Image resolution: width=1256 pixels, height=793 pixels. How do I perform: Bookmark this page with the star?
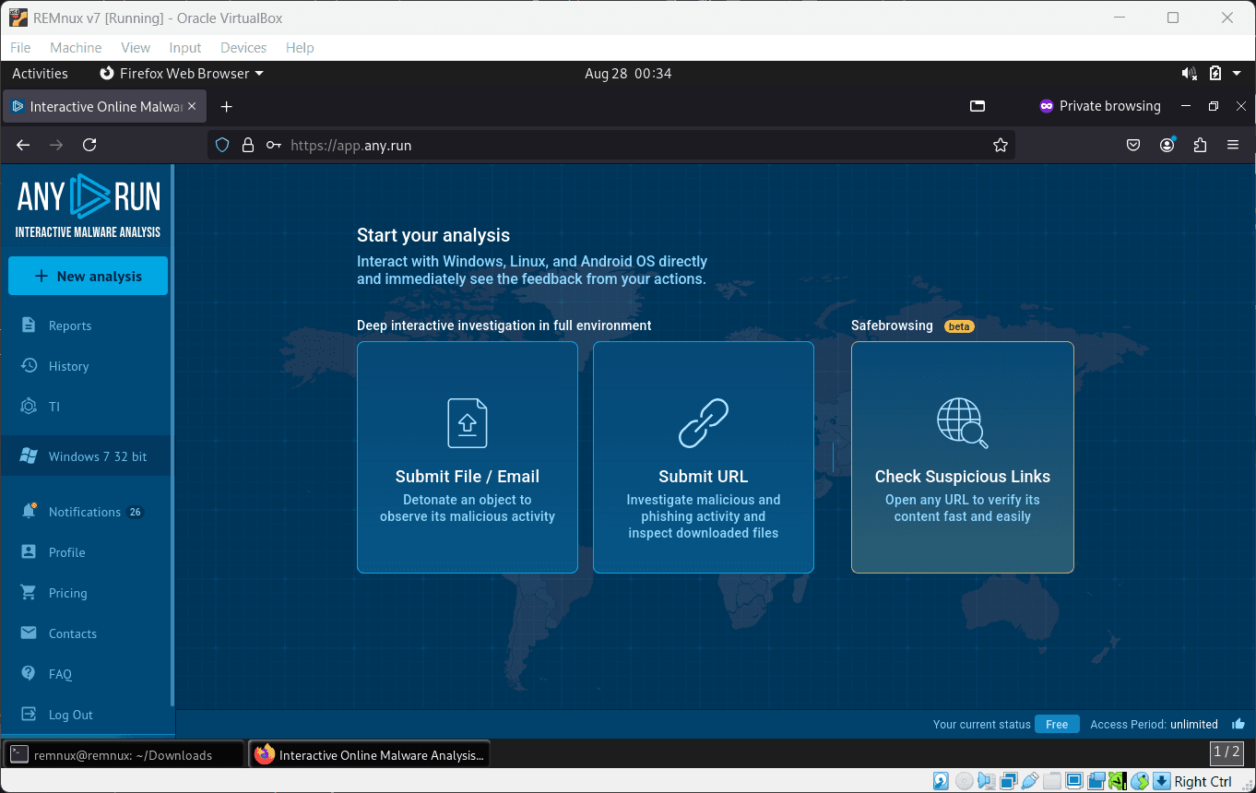[1001, 145]
